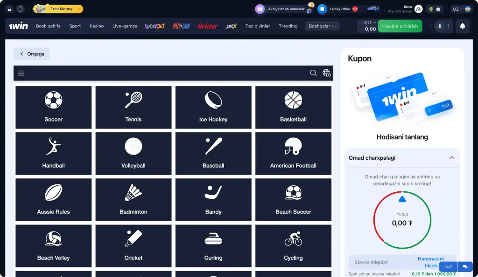The width and height of the screenshot is (478, 277).
Task: Click Hammasini tikish link
Action: 430,262
